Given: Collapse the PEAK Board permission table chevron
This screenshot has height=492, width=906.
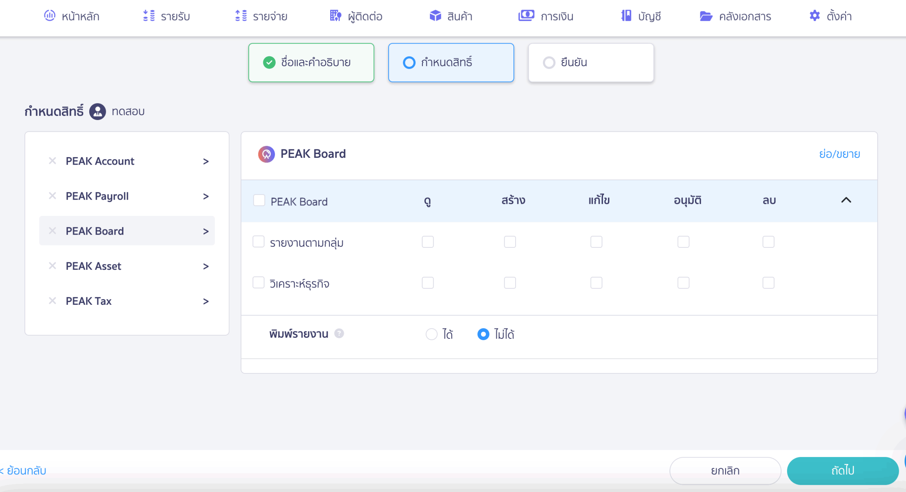Looking at the screenshot, I should [x=846, y=200].
